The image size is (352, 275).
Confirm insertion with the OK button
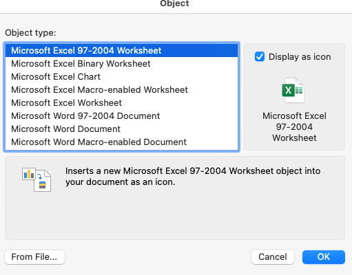coord(324,257)
